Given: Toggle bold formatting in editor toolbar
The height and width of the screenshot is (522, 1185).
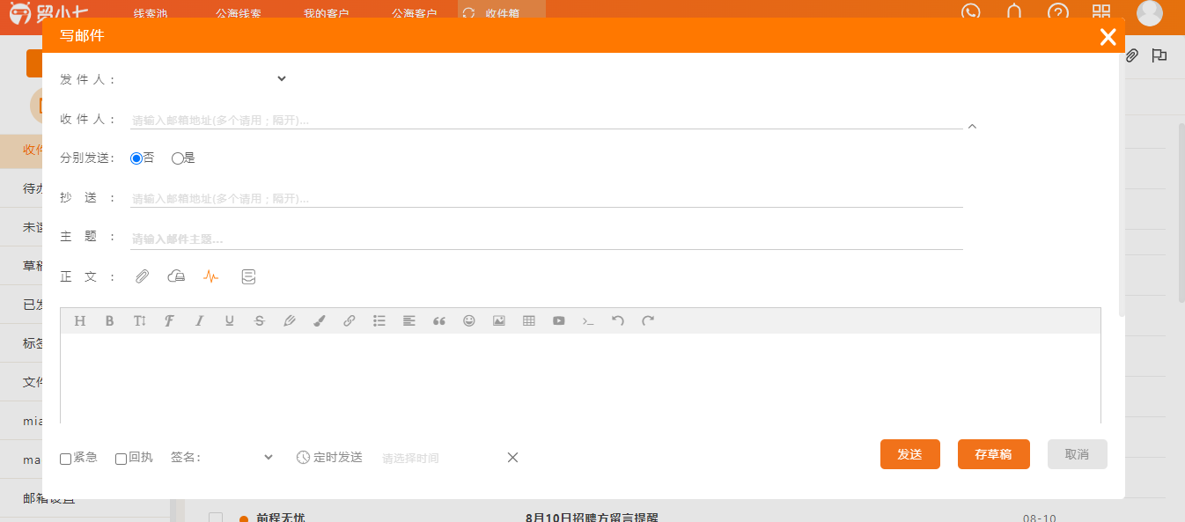Looking at the screenshot, I should 110,321.
